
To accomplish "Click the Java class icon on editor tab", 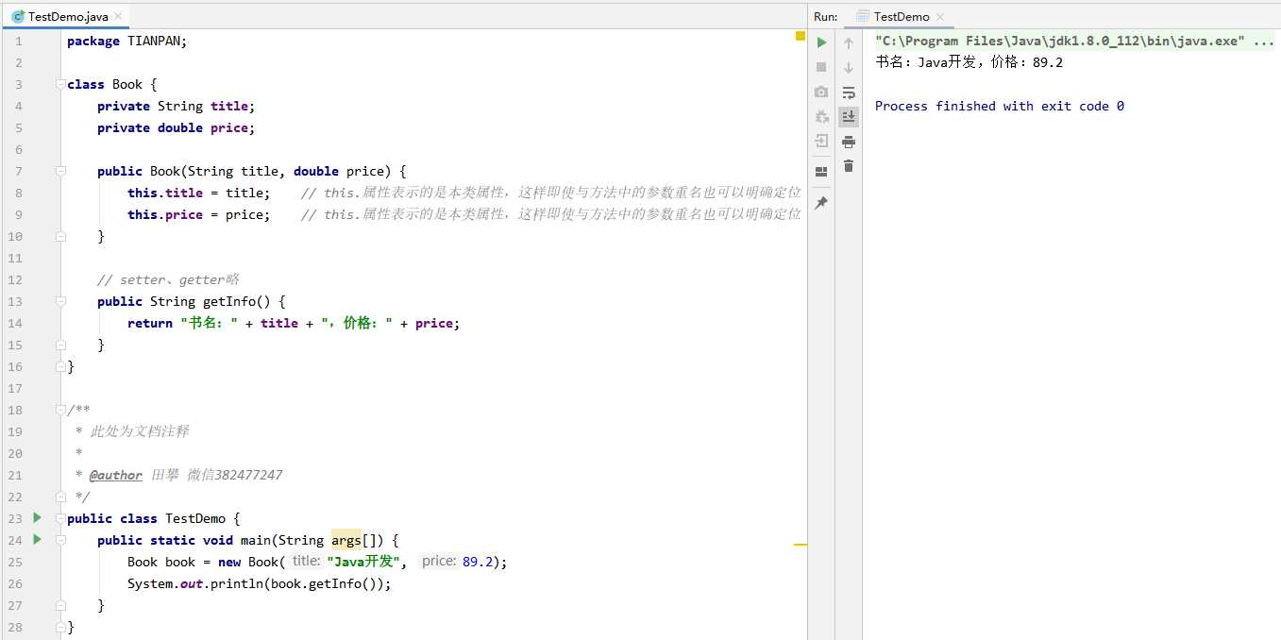I will pyautogui.click(x=18, y=16).
